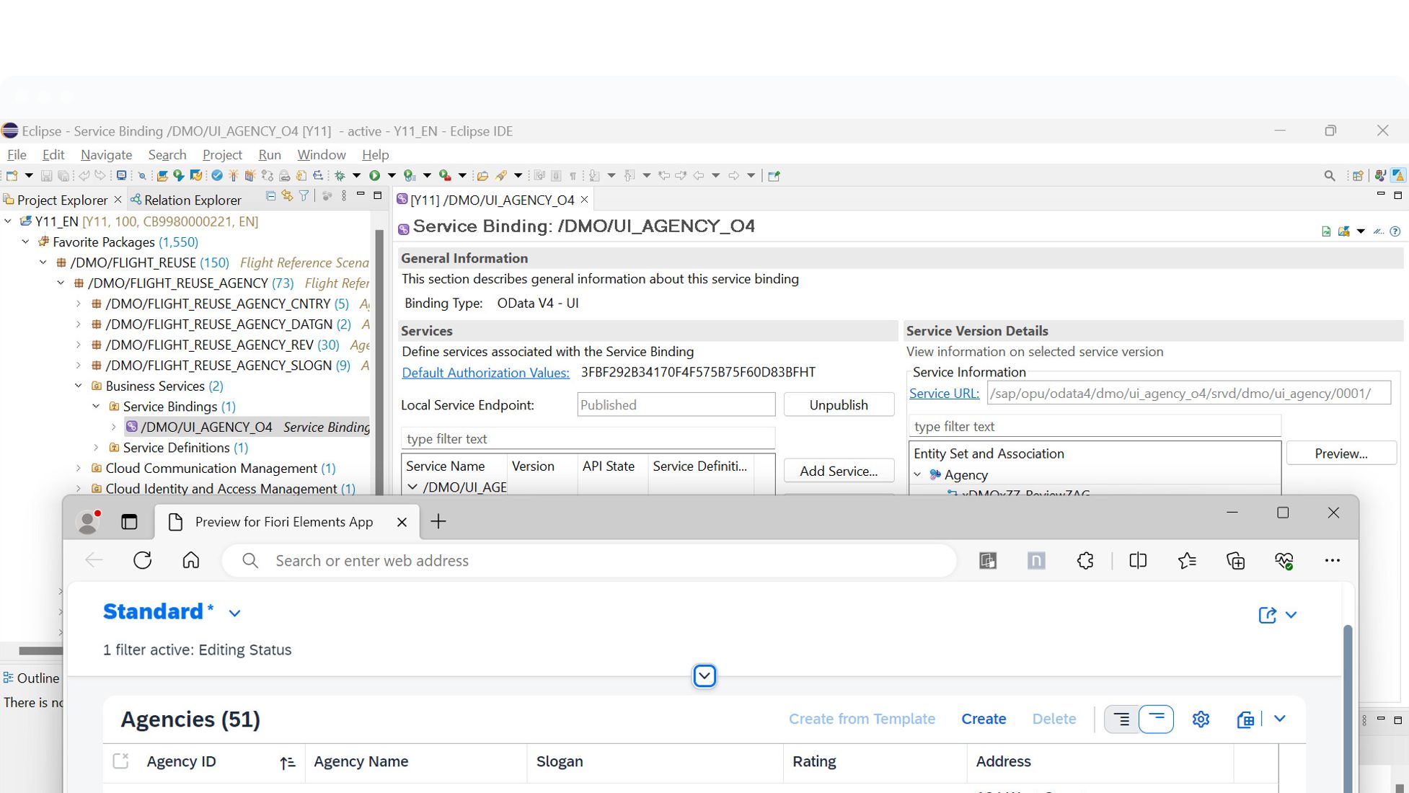Click the Project Explorer filter funnel icon
The image size is (1409, 793).
point(304,196)
